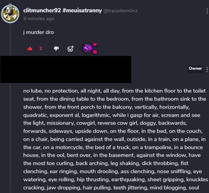The image size is (209, 193).
Task: Click the small badge atop the commenter avatar
Action: coord(11,4)
